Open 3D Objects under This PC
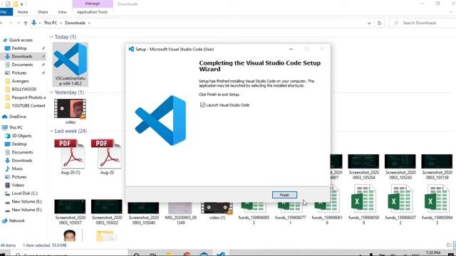The height and width of the screenshot is (256, 456). click(x=21, y=136)
